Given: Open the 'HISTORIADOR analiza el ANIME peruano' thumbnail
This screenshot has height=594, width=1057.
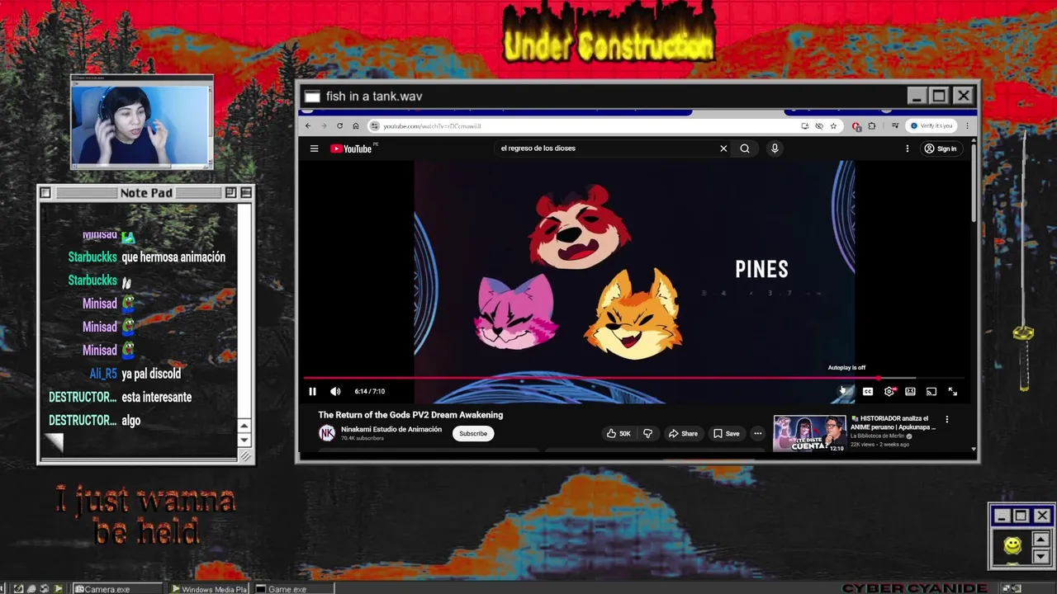Looking at the screenshot, I should tap(809, 434).
